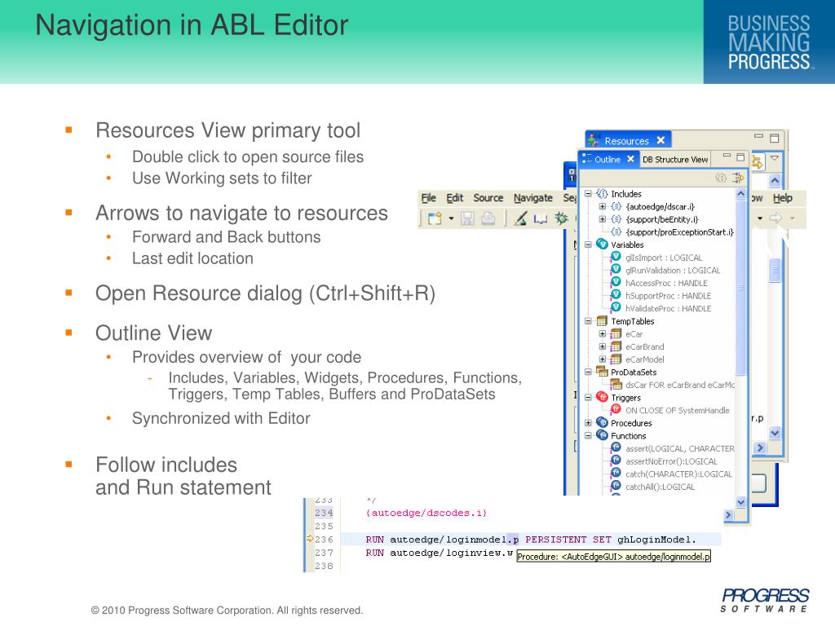Expand the eCarModel temp table
Screen dimensions: 835x626
[603, 359]
